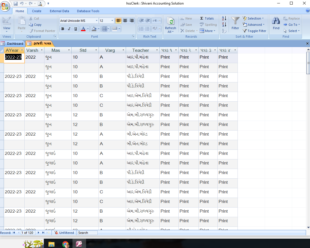This screenshot has height=248, width=310.
Task: Click Print in first row પત્રક ૧ column
Action: pos(165,57)
